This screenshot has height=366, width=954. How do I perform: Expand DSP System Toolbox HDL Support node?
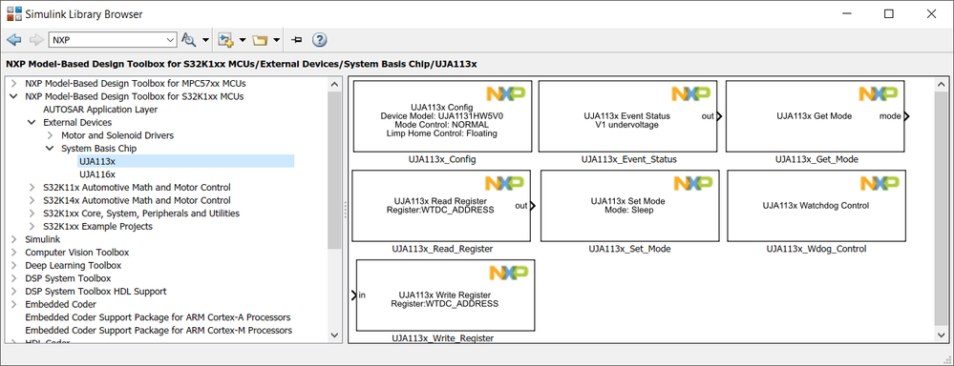pos(13,292)
